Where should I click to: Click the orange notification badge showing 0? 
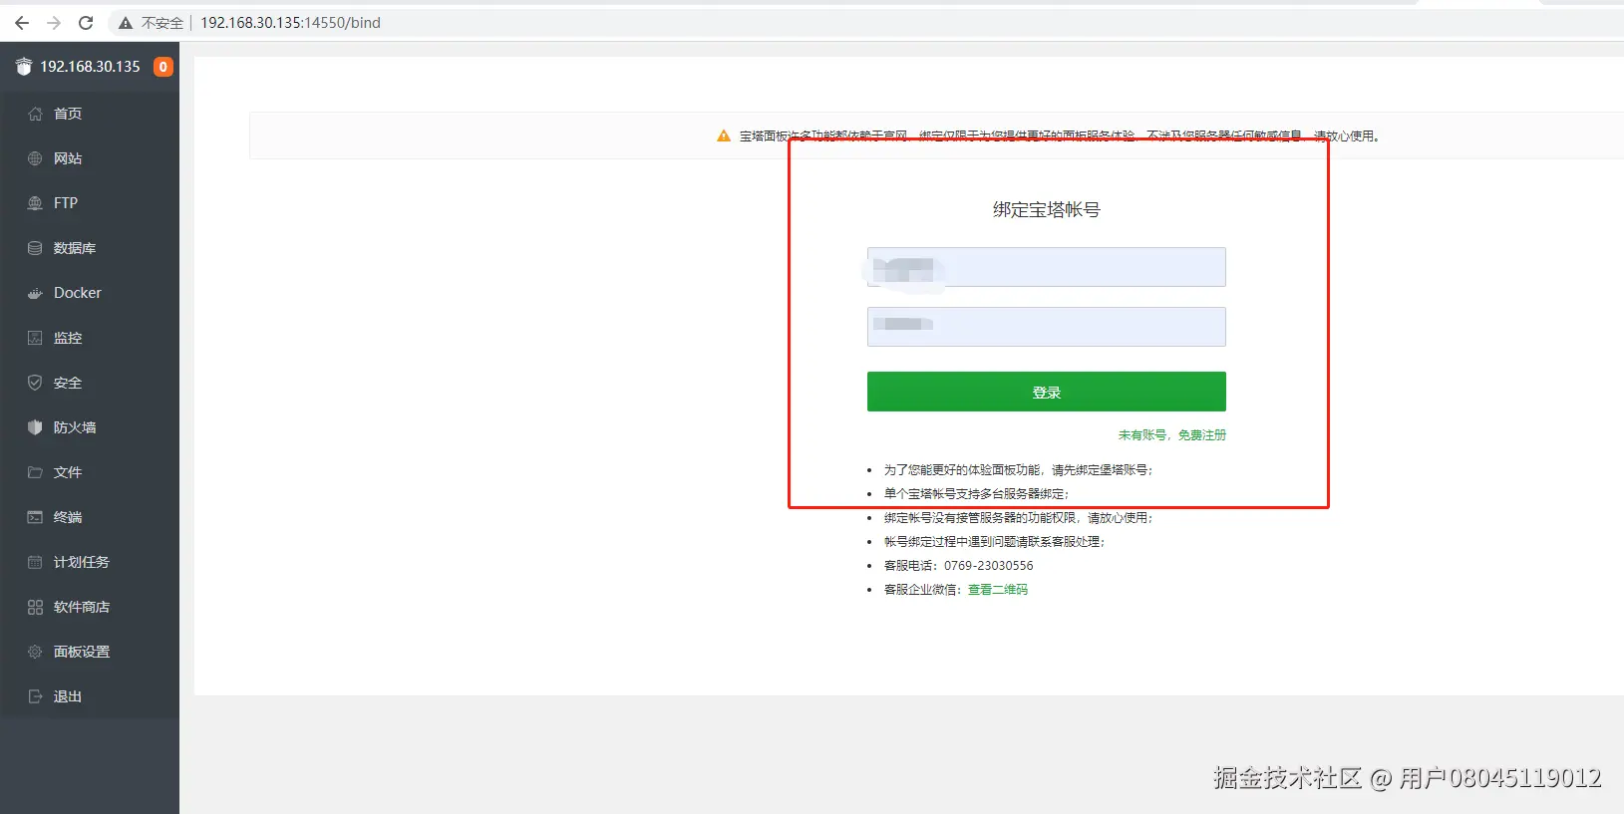click(x=163, y=67)
